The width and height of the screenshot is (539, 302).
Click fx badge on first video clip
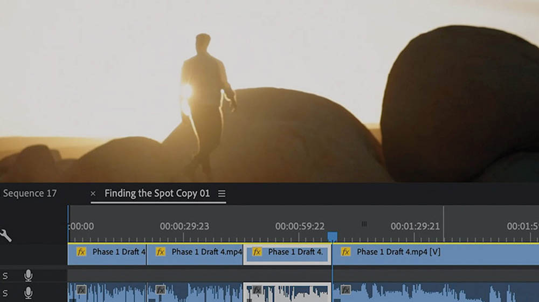click(81, 252)
